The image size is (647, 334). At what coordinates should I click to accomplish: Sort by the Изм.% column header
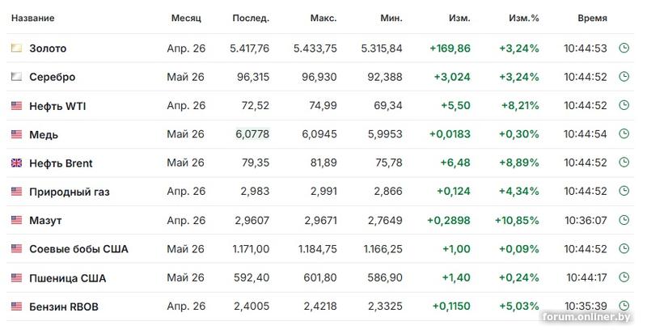[523, 18]
